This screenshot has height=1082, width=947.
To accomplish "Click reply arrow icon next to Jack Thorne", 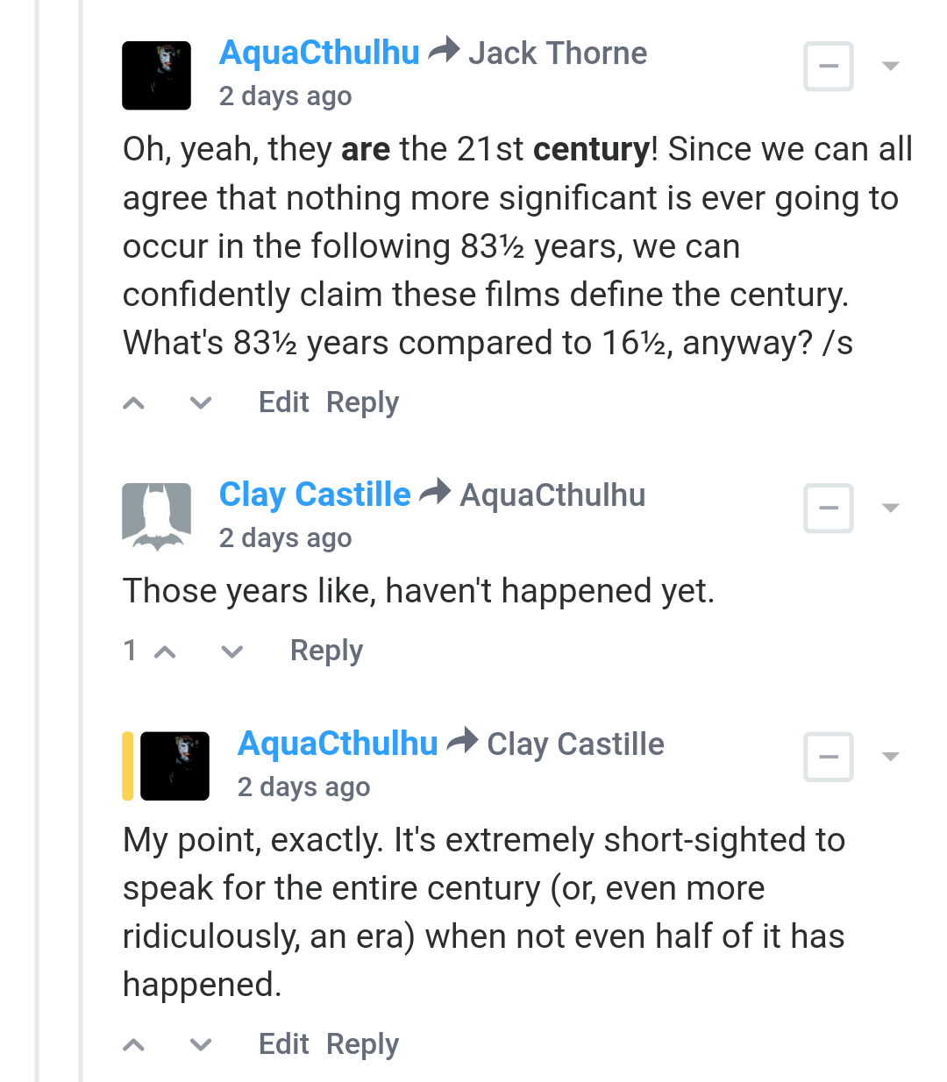I will 444,49.
